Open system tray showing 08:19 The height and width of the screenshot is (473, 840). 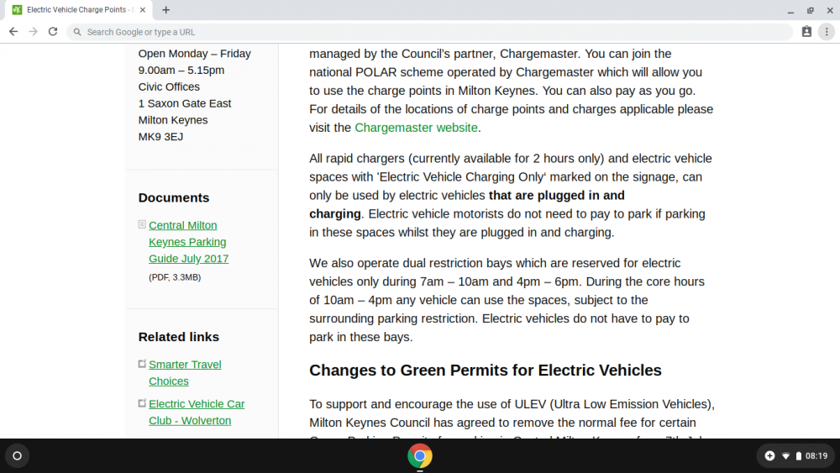[x=796, y=456]
